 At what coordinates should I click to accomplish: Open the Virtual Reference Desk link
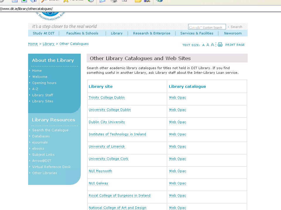[x=52, y=167]
